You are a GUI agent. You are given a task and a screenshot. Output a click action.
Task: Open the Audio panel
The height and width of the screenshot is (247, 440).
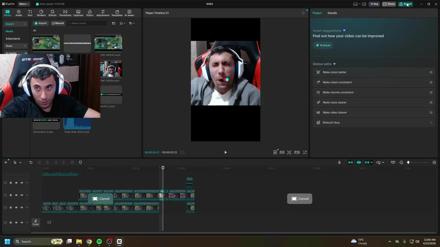point(19,13)
